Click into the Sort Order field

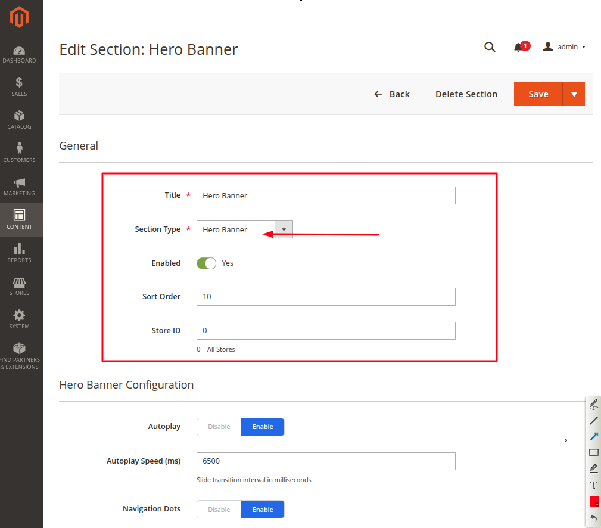click(326, 297)
